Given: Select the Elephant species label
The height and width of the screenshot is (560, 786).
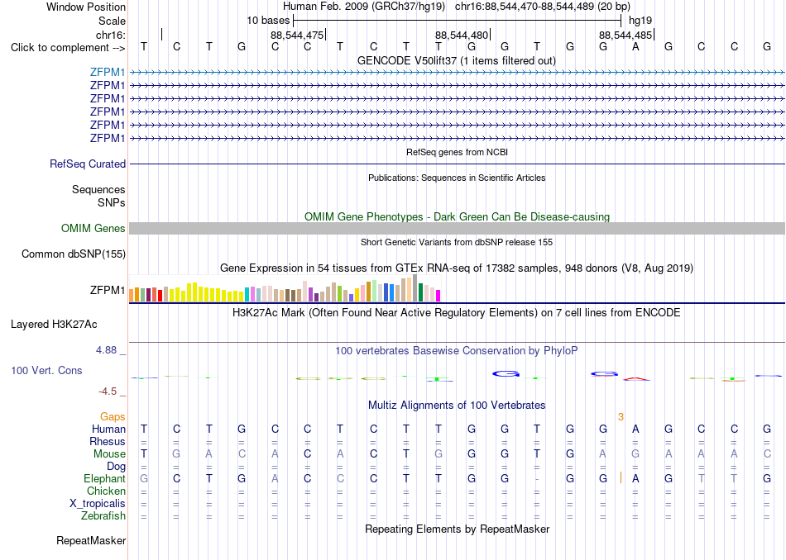Looking at the screenshot, I should (104, 478).
